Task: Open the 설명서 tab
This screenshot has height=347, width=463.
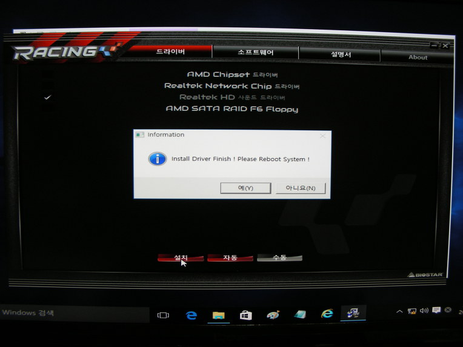Action: click(x=340, y=55)
